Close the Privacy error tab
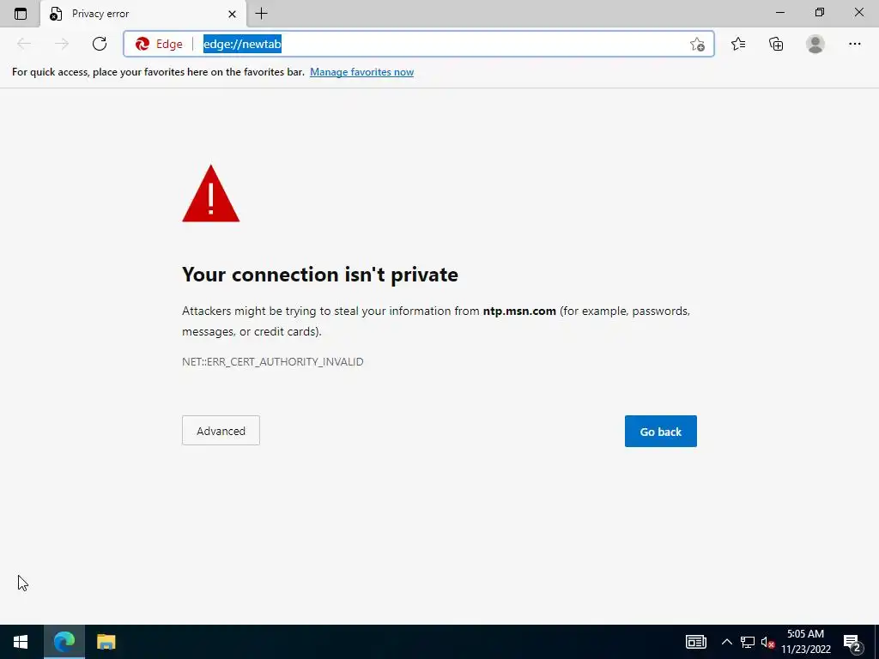This screenshot has width=879, height=659. (232, 14)
